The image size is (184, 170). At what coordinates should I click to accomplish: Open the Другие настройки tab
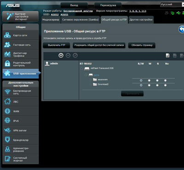pos(141,20)
